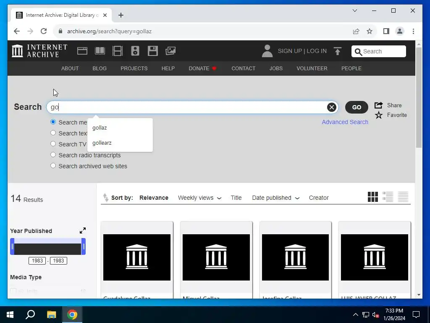The width and height of the screenshot is (430, 323).
Task: Click the user avatar icon
Action: click(x=267, y=51)
